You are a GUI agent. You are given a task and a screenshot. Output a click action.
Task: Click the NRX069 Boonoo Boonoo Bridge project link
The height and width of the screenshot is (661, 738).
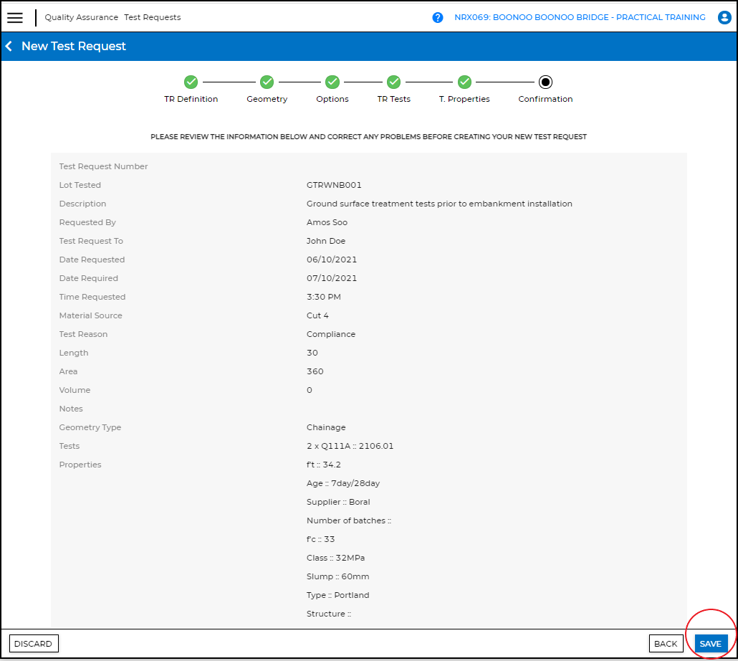(x=580, y=18)
